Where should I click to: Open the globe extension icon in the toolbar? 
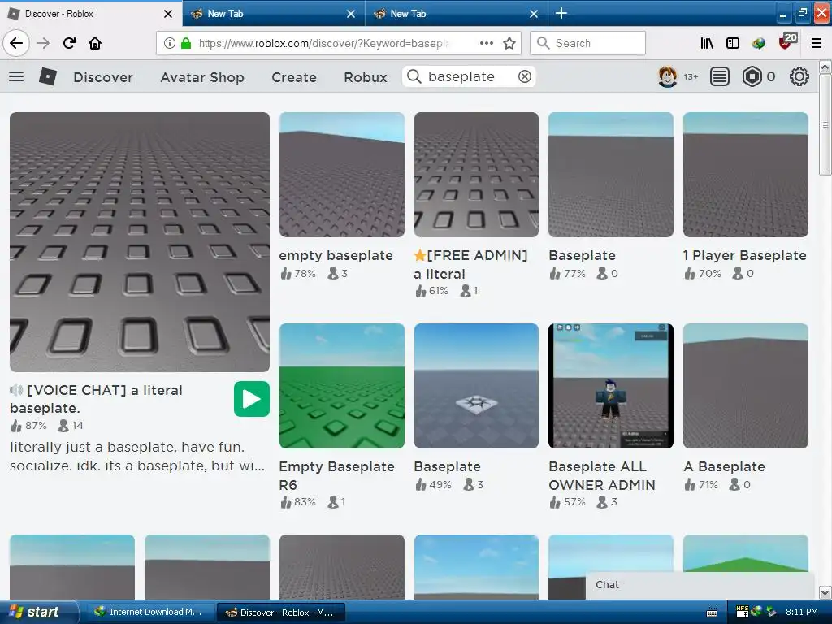point(759,43)
